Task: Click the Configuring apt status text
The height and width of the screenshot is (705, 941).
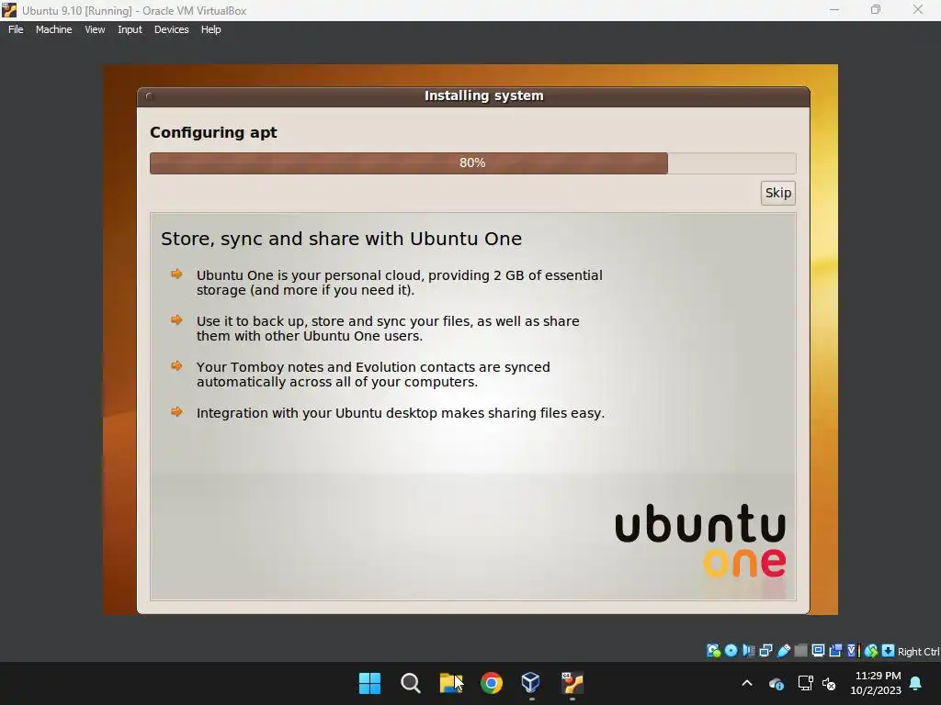Action: (213, 132)
